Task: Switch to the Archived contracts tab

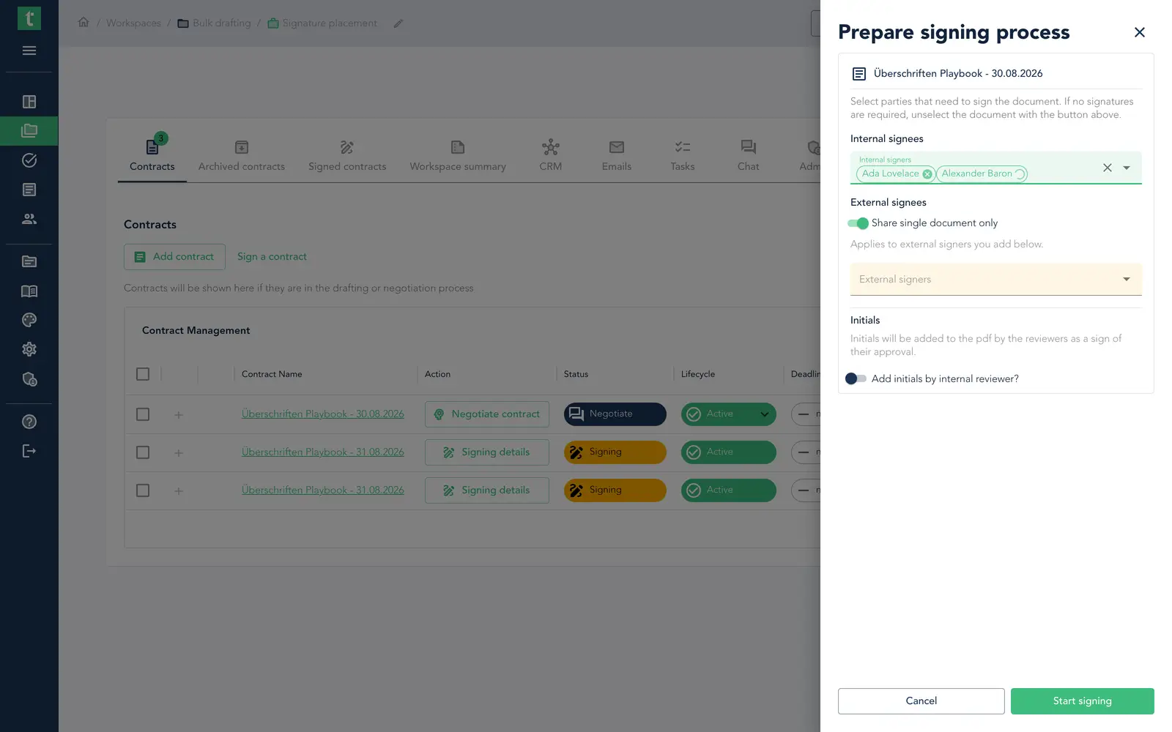Action: [242, 156]
